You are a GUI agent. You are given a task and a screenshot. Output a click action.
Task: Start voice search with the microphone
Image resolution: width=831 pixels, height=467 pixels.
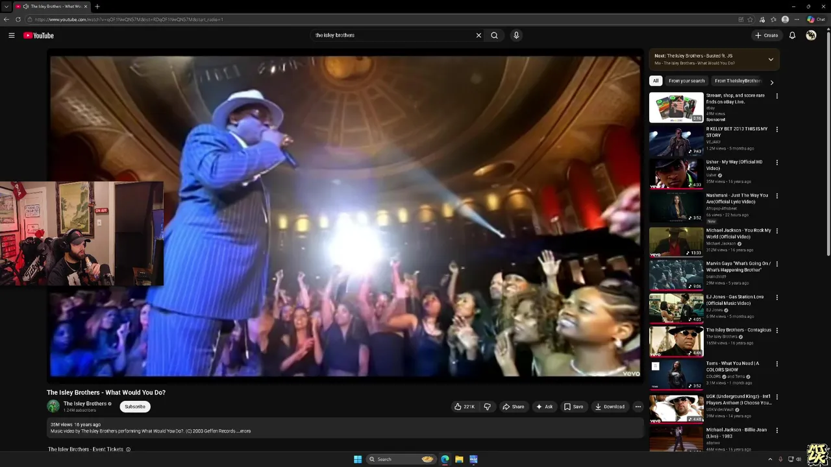[x=516, y=36]
